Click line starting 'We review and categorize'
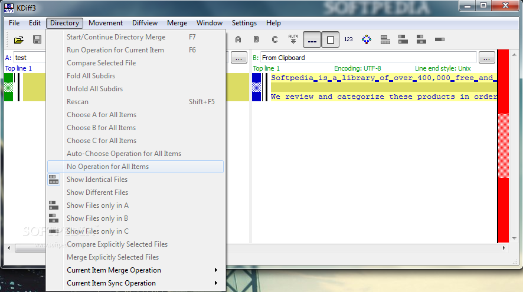523x292 pixels. point(384,97)
